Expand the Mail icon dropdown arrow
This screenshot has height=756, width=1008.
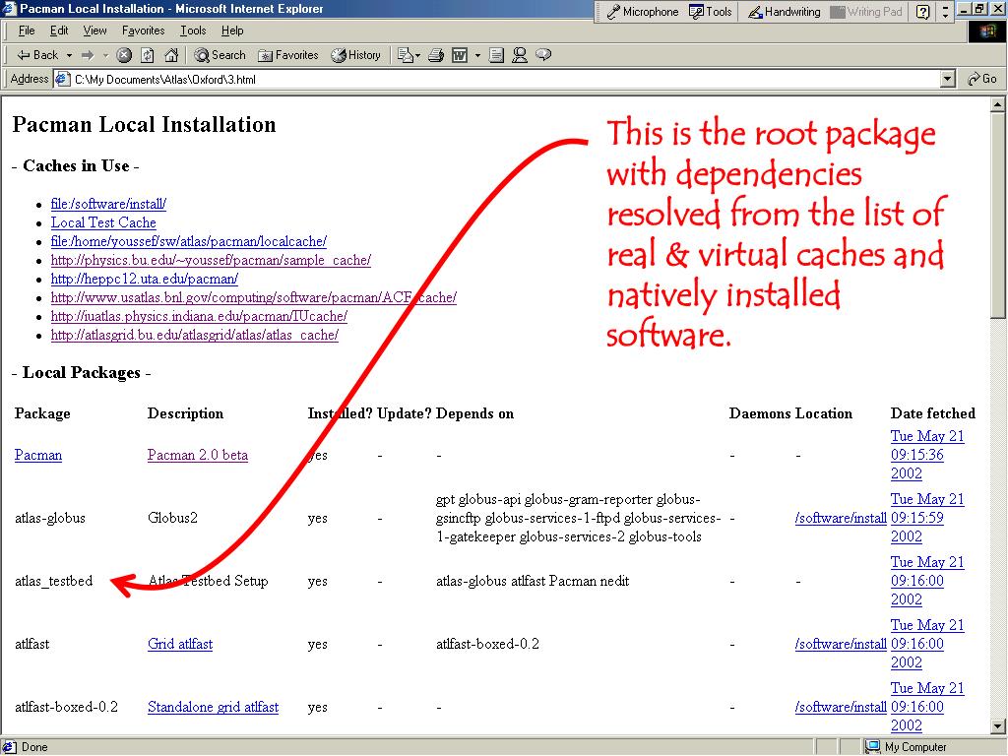417,55
